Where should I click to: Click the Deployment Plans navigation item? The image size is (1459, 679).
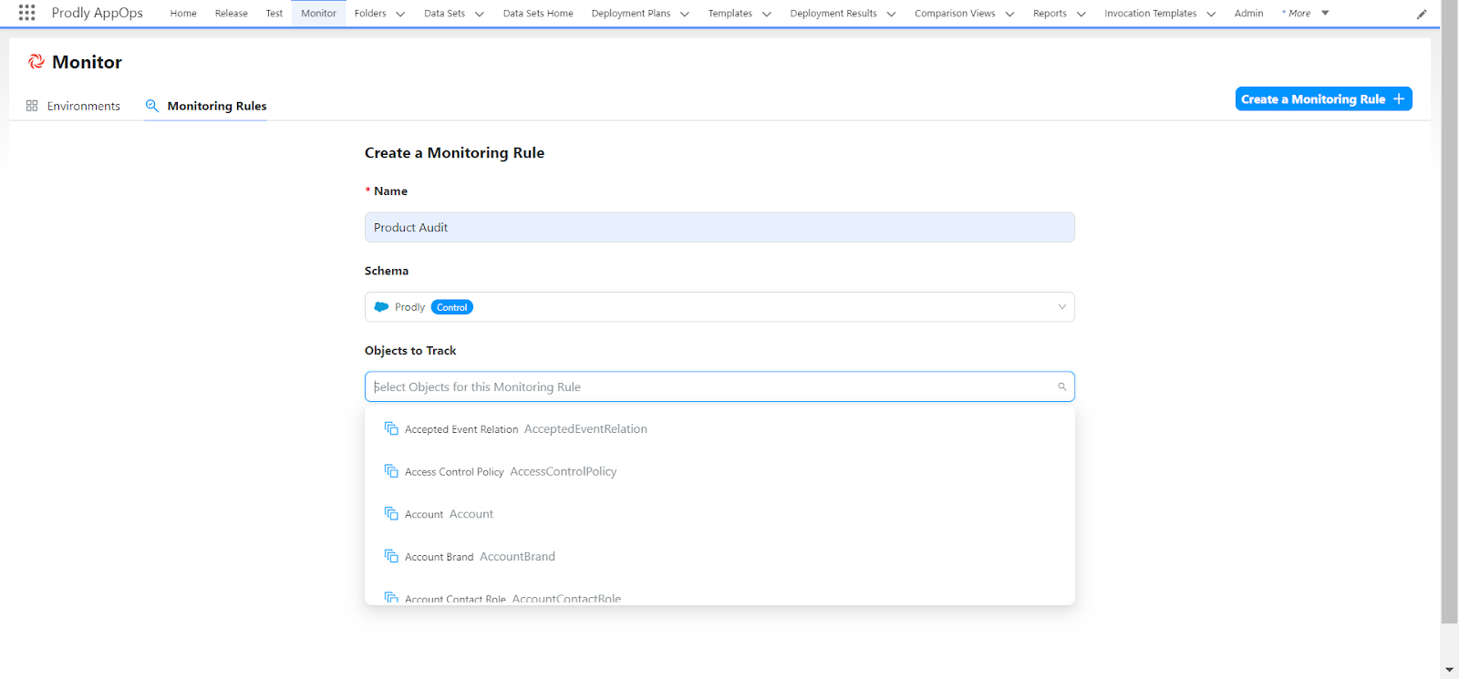(631, 14)
